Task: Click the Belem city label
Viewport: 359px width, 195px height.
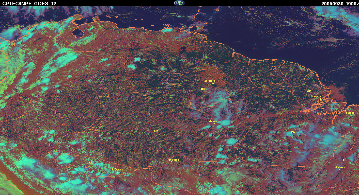Action: [x=350, y=112]
